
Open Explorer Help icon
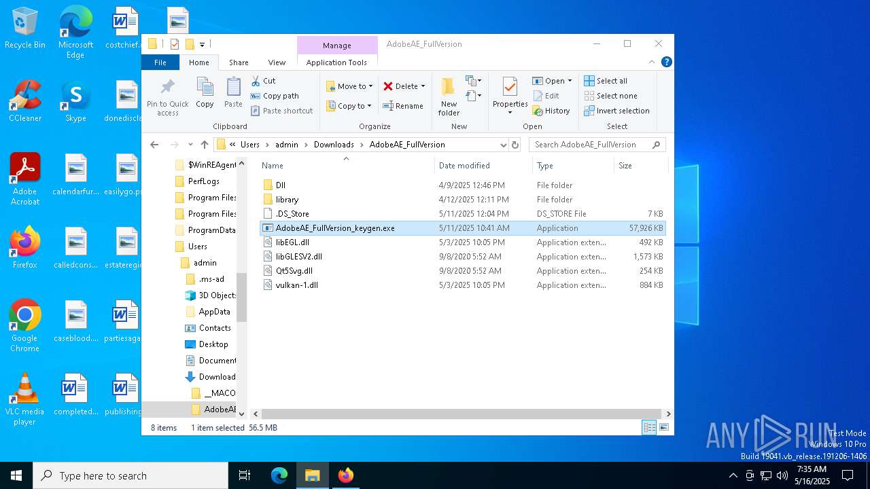[x=667, y=62]
